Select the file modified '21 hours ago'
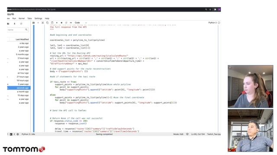This screenshot has width=277, height=155. tap(19, 77)
